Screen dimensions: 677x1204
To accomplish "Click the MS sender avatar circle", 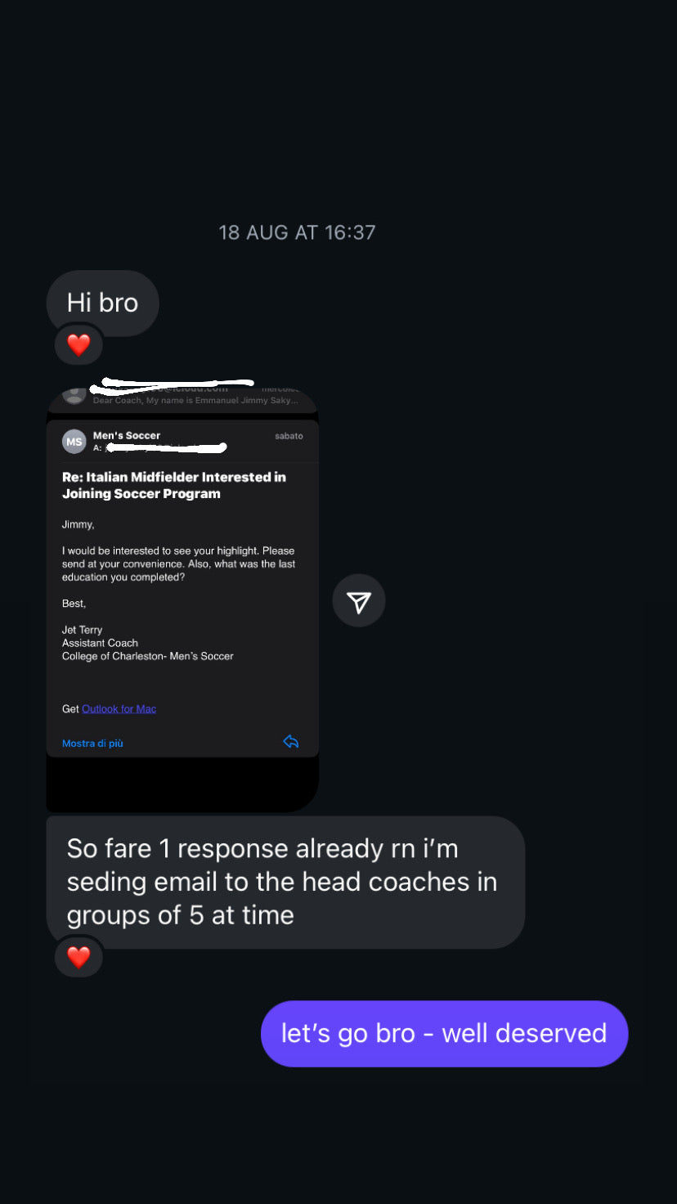I will click(x=74, y=442).
